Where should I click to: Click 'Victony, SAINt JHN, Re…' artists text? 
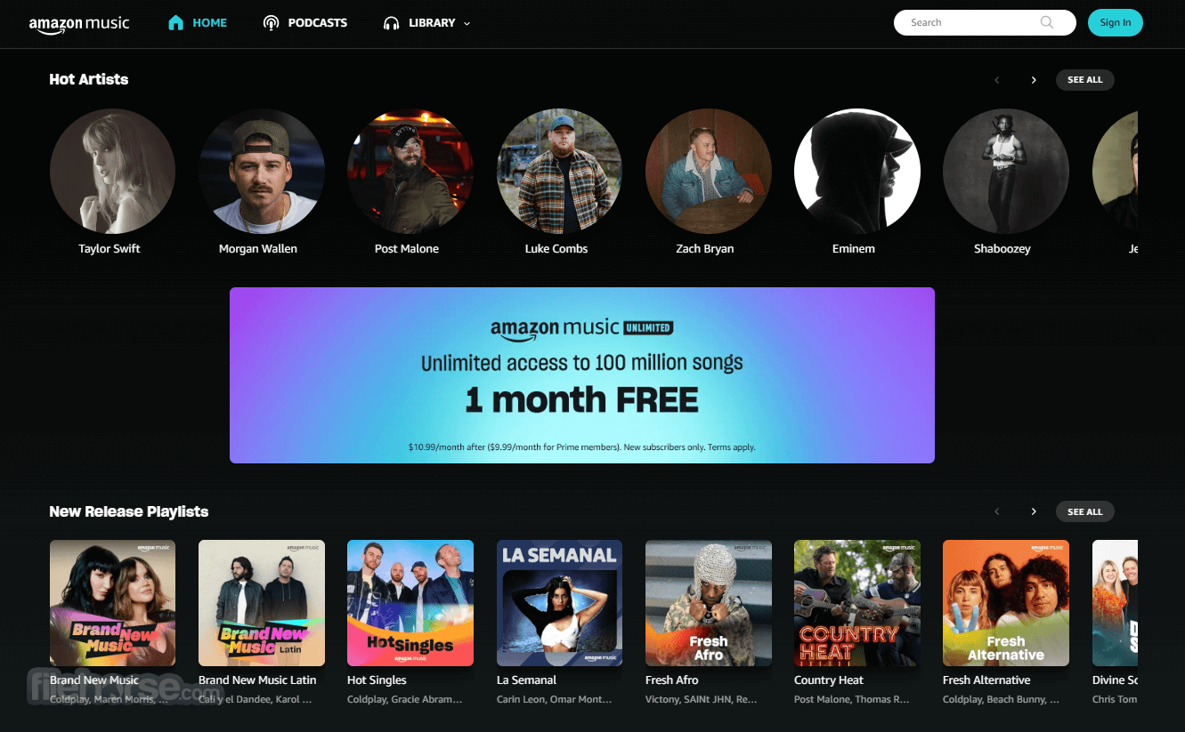click(x=702, y=700)
